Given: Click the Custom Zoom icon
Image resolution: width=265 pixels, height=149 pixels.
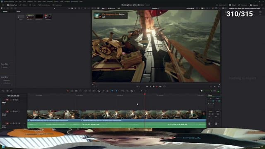Looking at the screenshot, I should 131,91.
